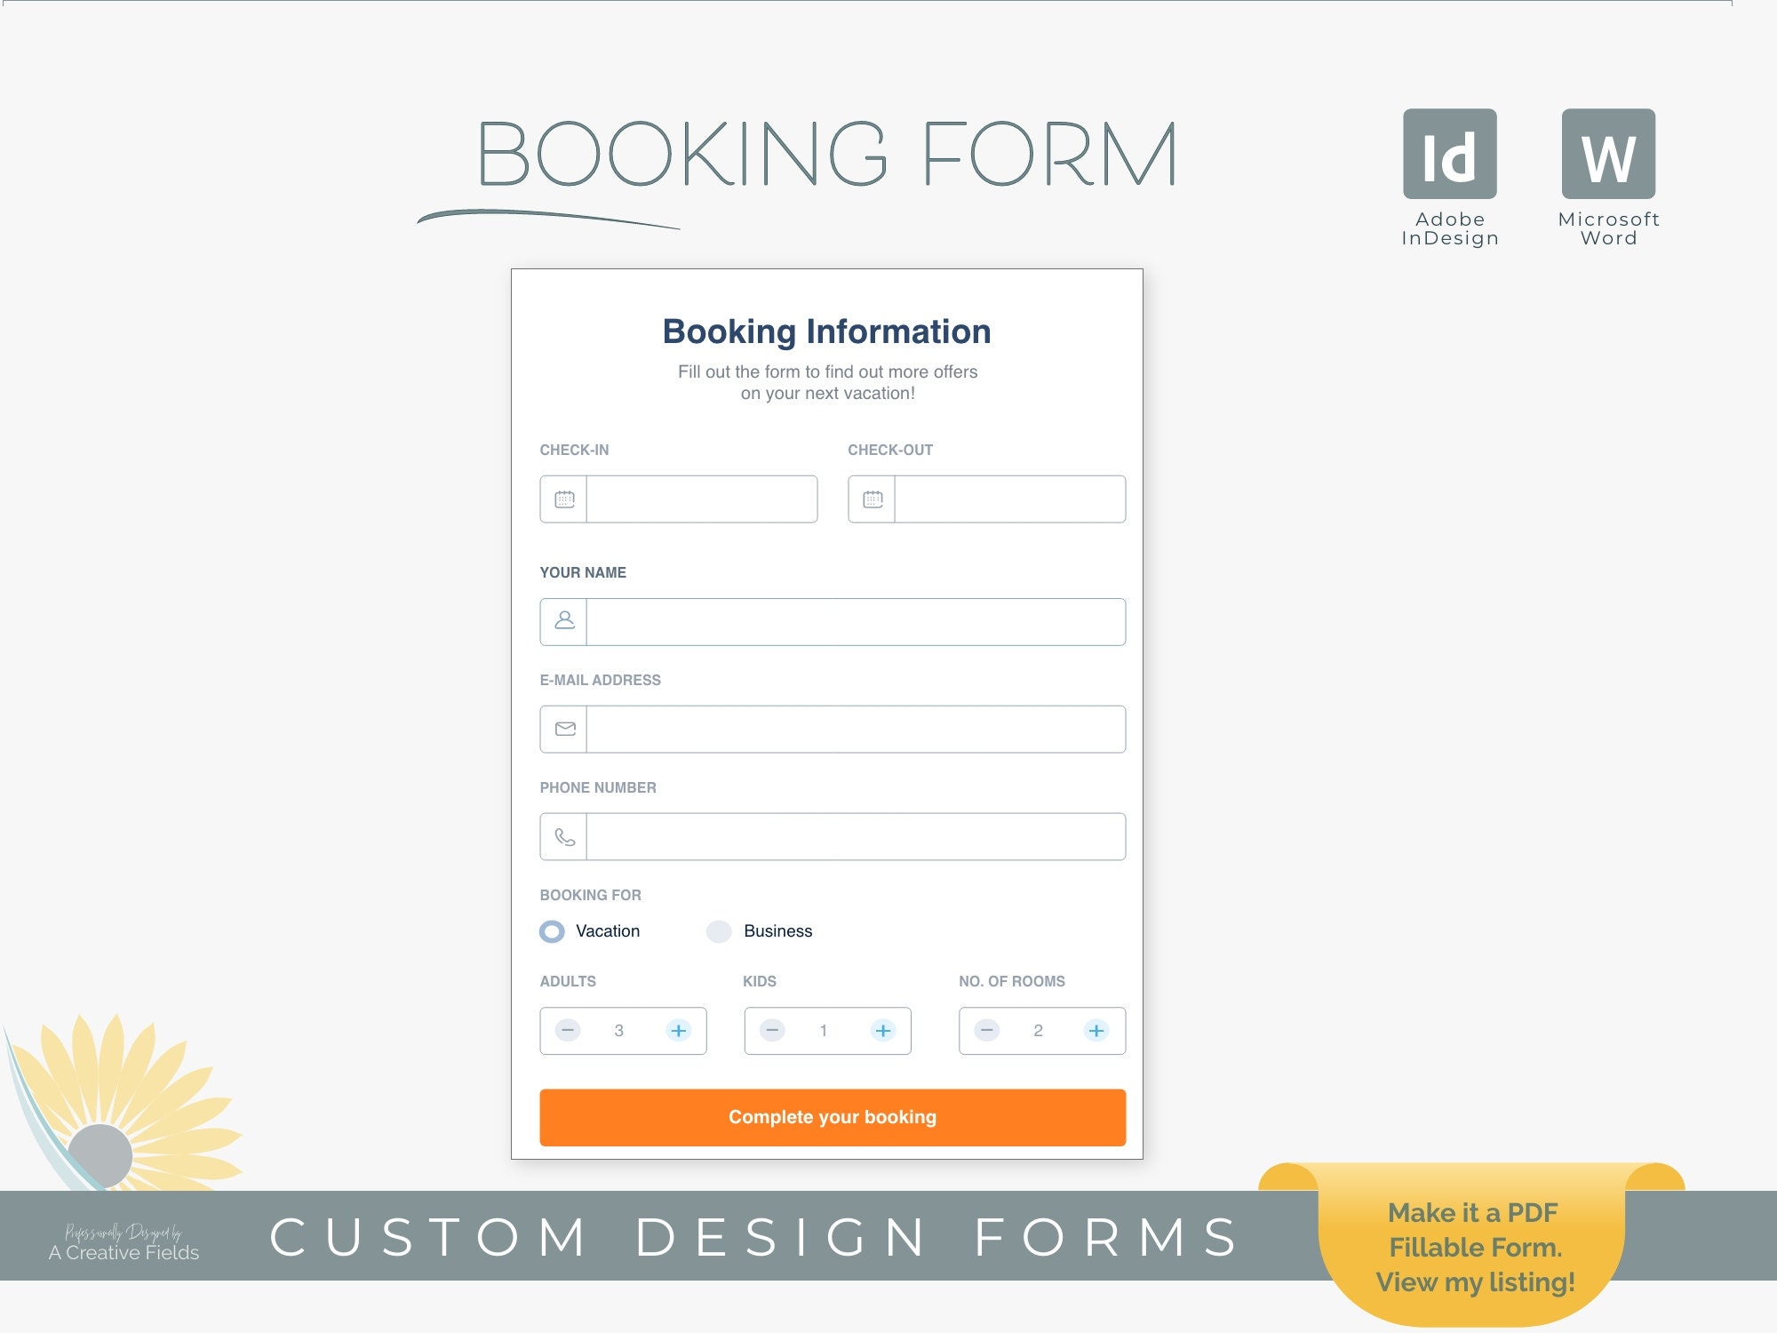Viewport: 1777px width, 1333px height.
Task: Decrease the Kids count
Action: (772, 1031)
